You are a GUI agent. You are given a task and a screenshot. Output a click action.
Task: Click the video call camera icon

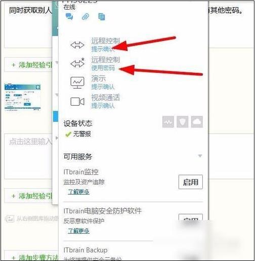(x=77, y=102)
